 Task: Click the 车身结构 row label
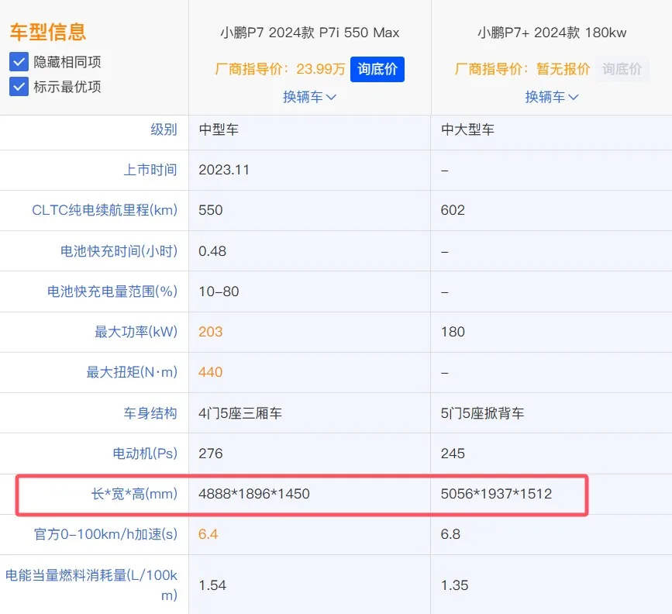150,413
